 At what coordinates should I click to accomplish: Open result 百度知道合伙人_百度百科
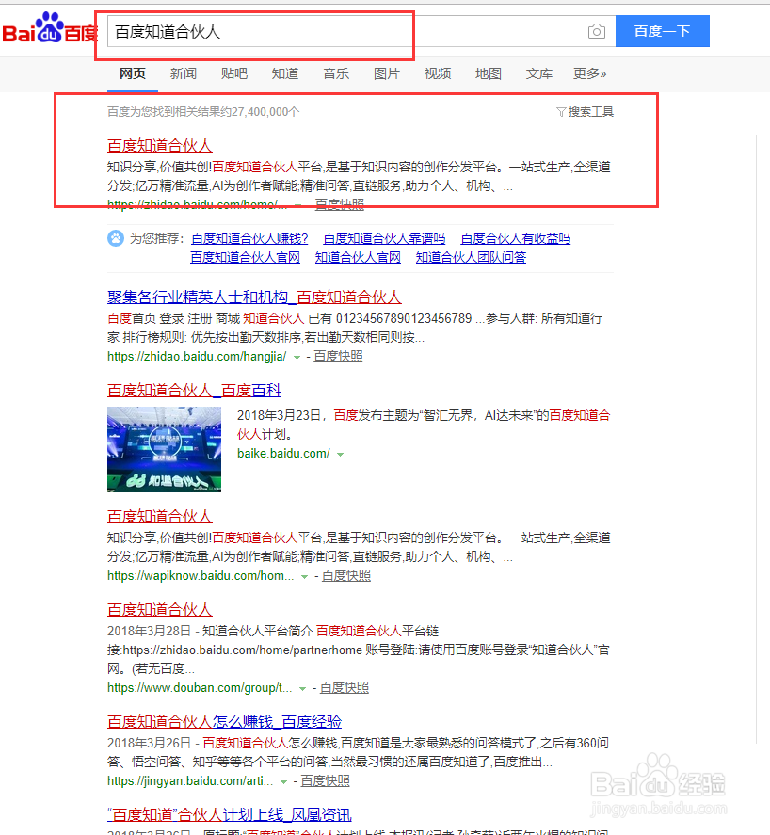[x=194, y=391]
